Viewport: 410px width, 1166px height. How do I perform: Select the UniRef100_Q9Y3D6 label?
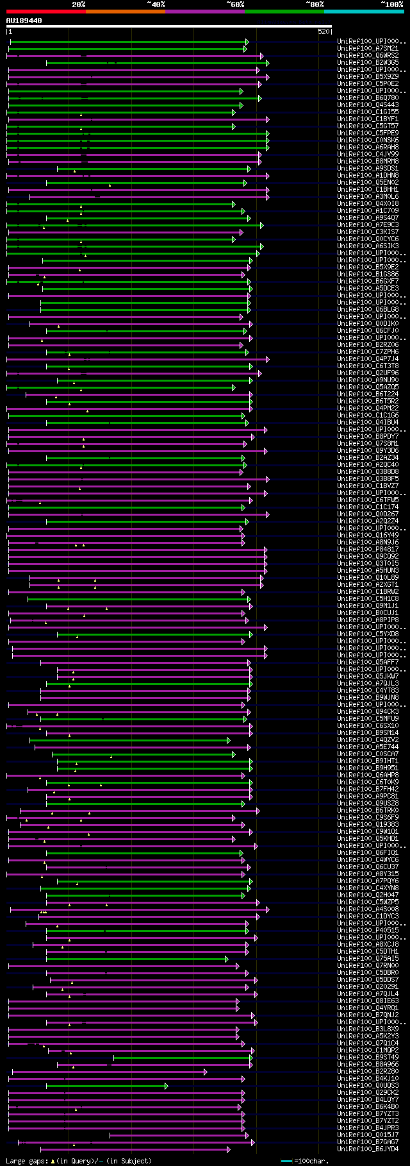pos(368,451)
